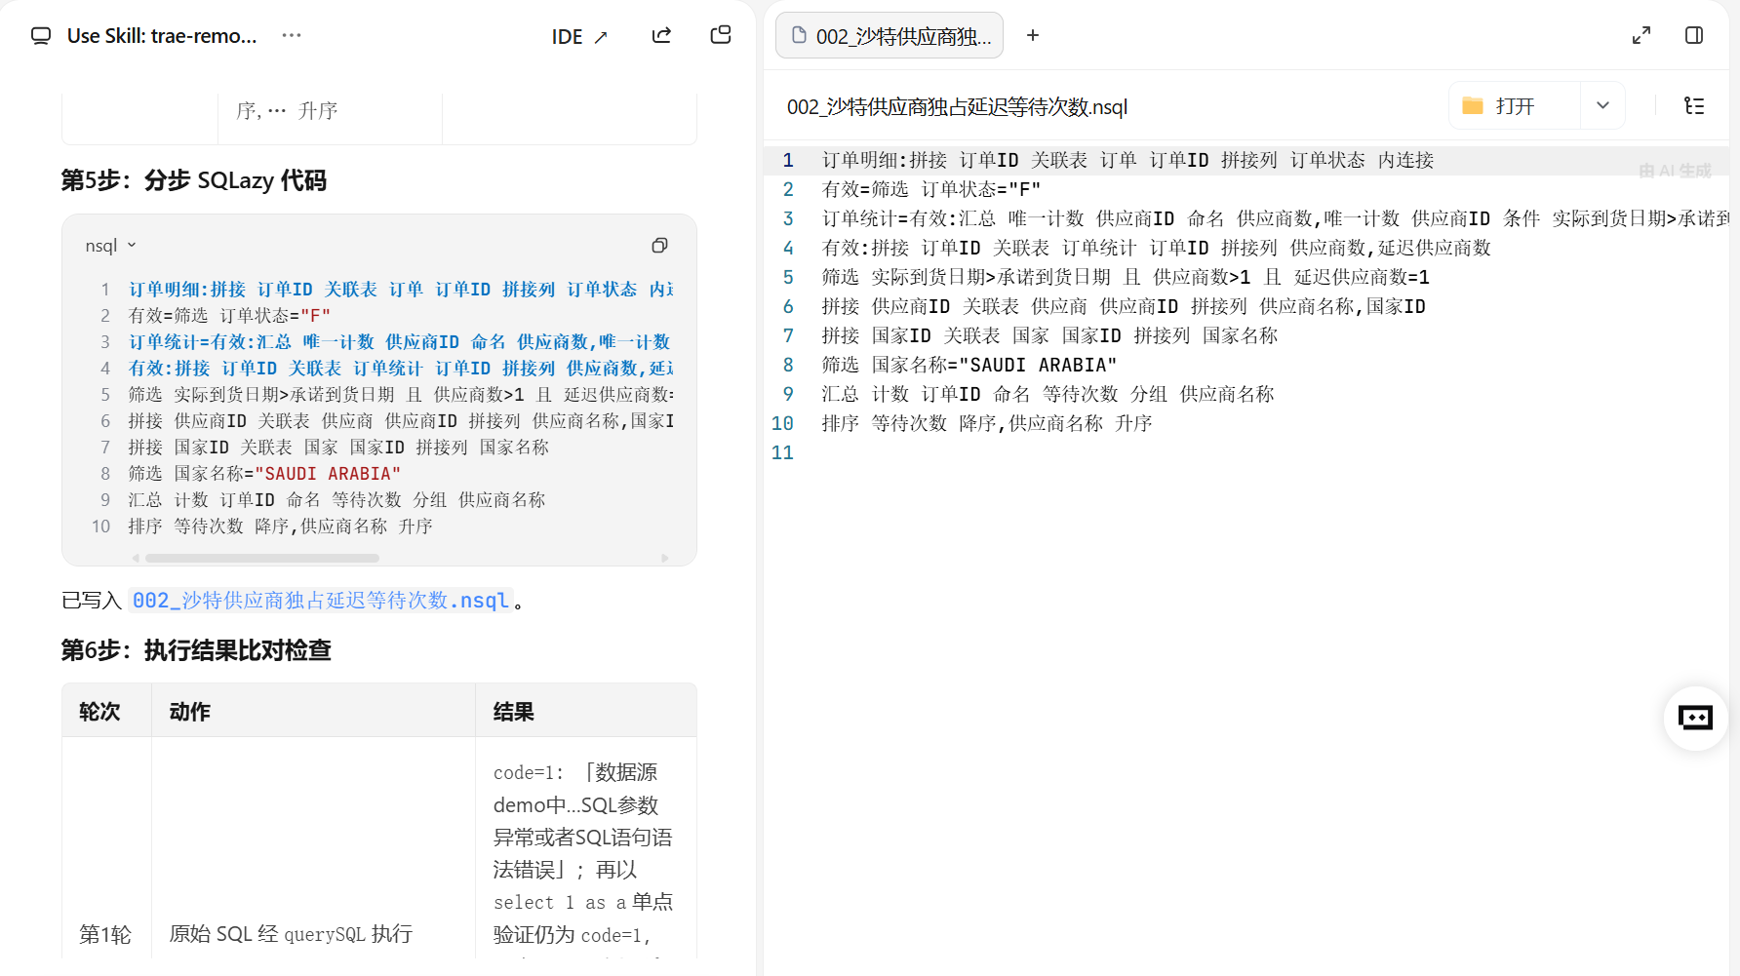The image size is (1740, 976).
Task: Copy the code block with copy icon
Action: coord(660,246)
